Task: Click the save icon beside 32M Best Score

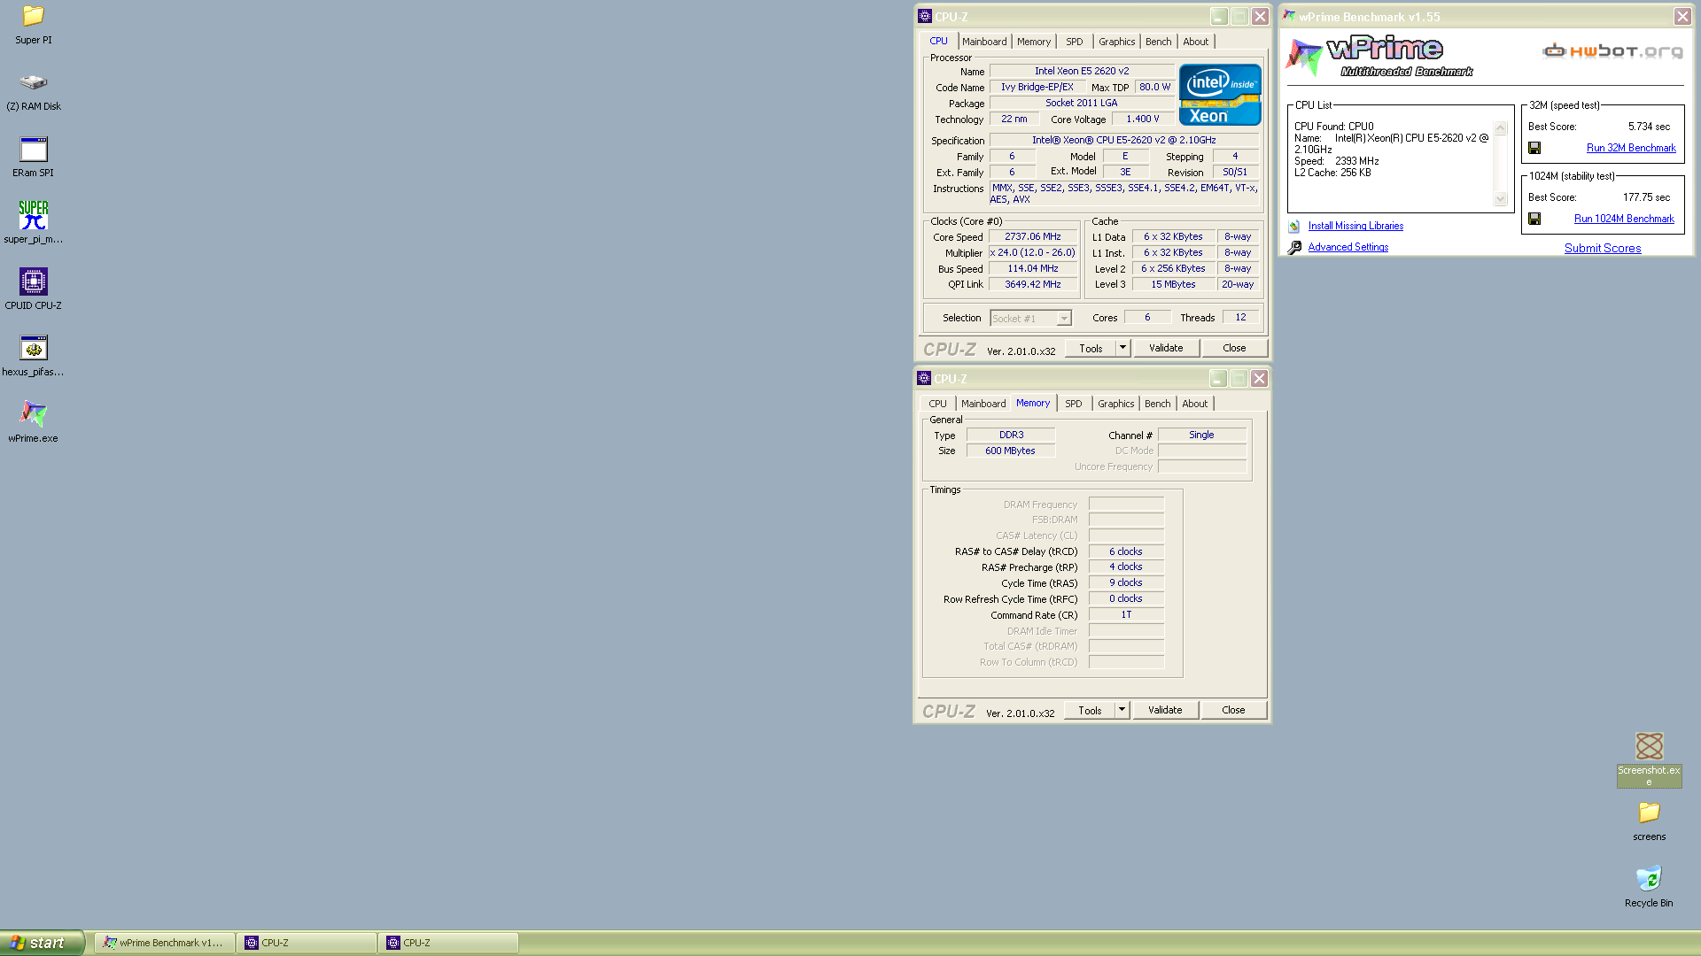Action: pos(1534,148)
